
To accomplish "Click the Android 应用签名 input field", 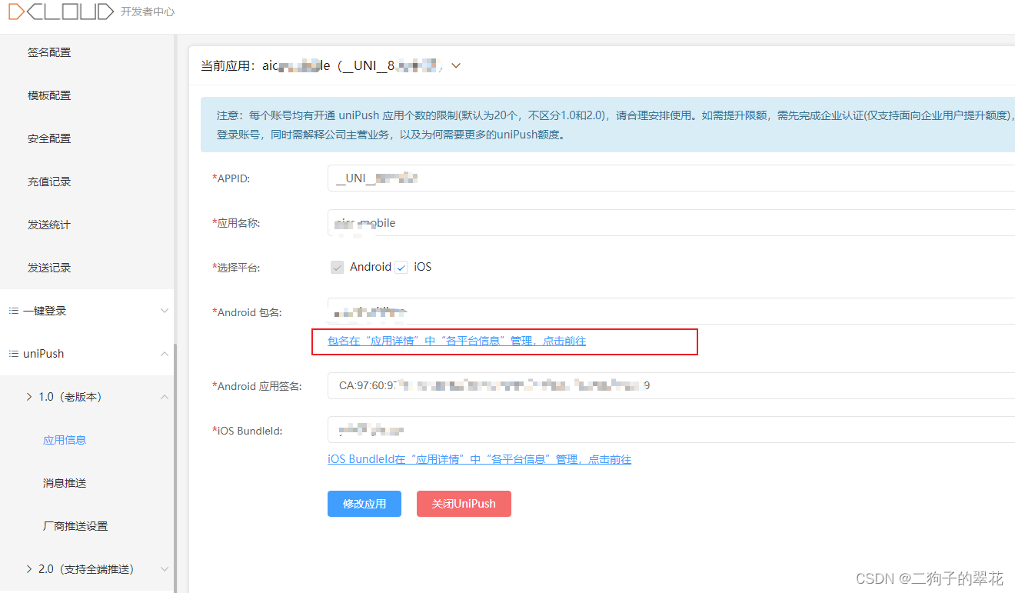I will 671,385.
